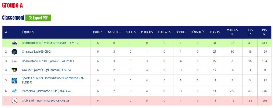This screenshot has width=273, height=108.
Task: Open Badminton Club Villeurbannais (69-BCVIL-7) team link
Action: click(x=51, y=43)
